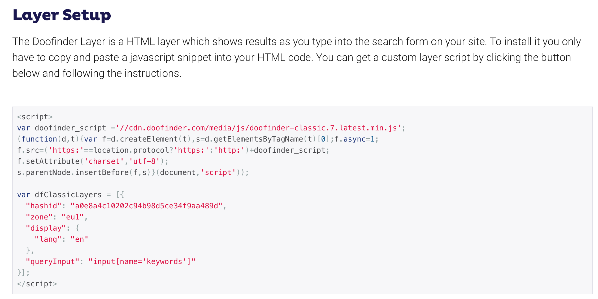Click the "hashid" key in the code
The height and width of the screenshot is (299, 598).
coord(44,206)
